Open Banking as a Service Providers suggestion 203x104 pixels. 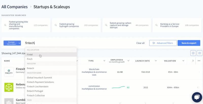(177, 25)
